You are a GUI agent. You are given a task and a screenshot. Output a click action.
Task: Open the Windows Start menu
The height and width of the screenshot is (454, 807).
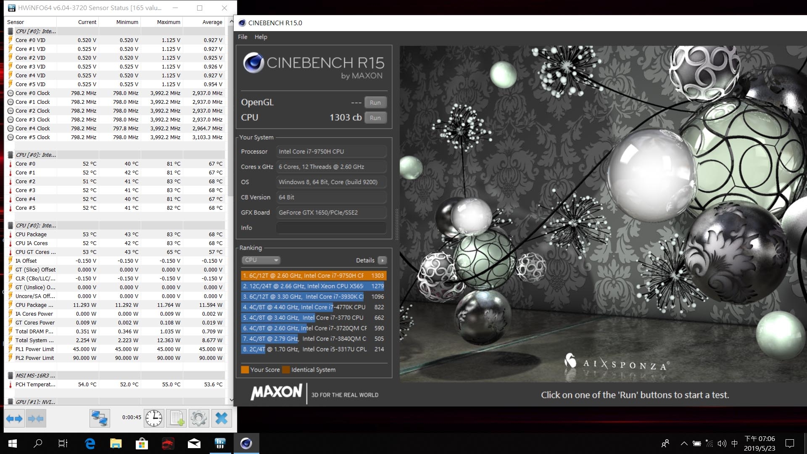tap(13, 443)
